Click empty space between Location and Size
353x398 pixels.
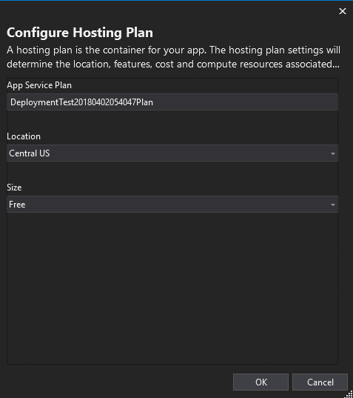(172, 172)
